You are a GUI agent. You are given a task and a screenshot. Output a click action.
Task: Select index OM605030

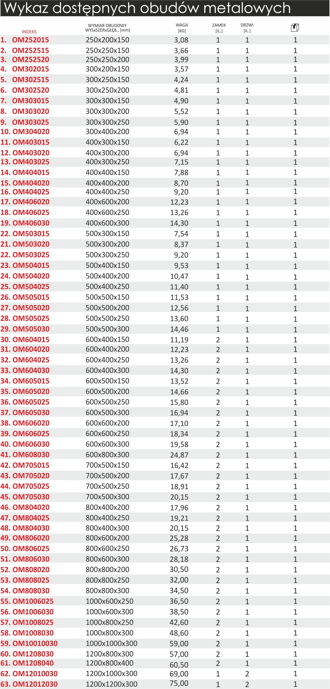pos(31,413)
